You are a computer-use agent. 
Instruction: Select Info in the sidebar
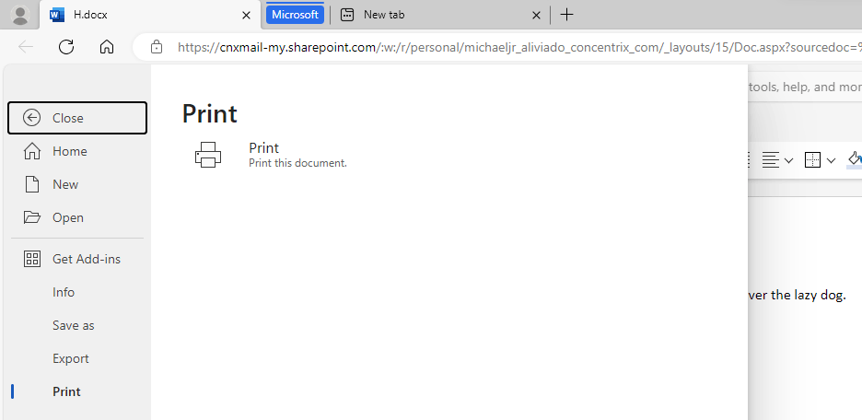[x=77, y=292]
